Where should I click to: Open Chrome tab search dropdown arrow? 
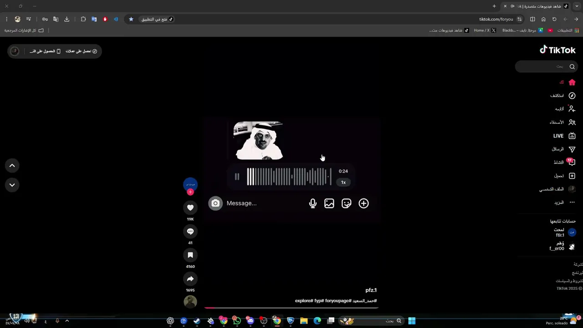(x=577, y=6)
